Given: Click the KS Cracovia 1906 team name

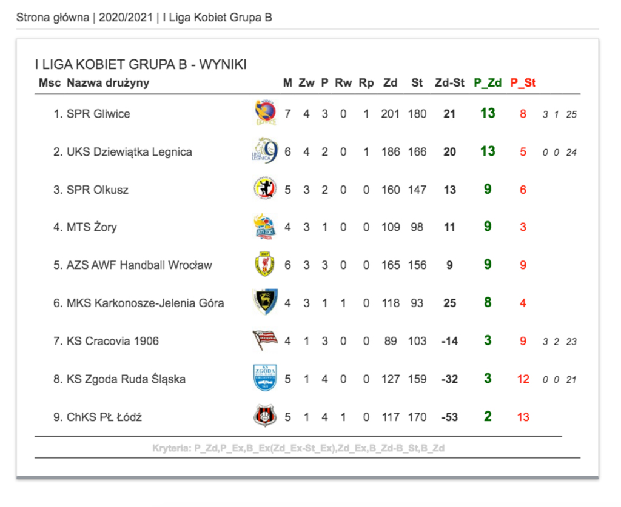Looking at the screenshot, I should click(112, 341).
